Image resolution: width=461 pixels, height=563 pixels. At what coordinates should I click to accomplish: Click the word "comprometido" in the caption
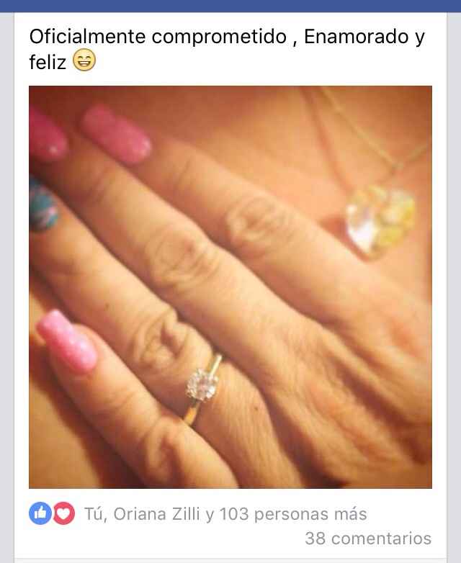[219, 37]
